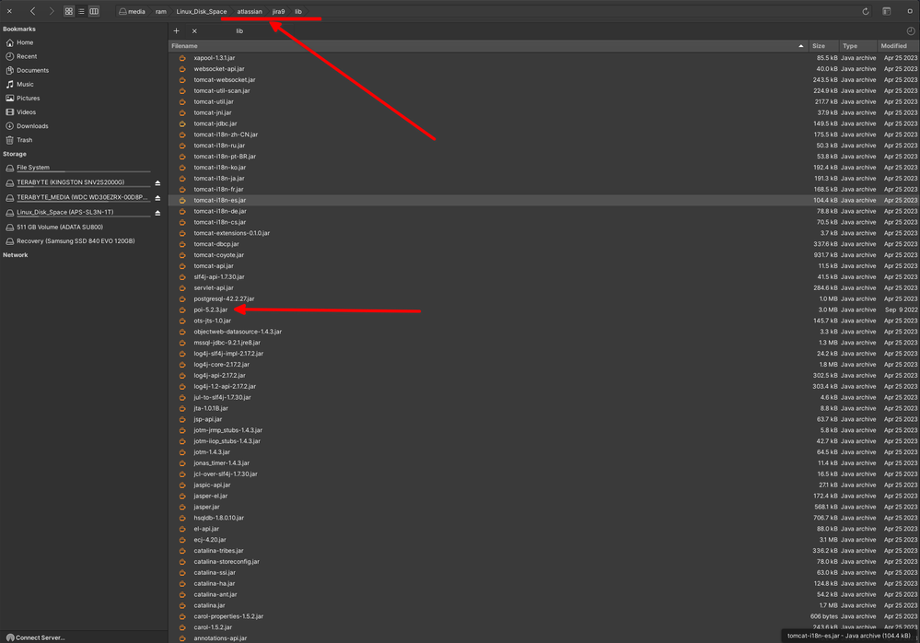This screenshot has height=643, width=920.
Task: Open Music bookmark
Action: (x=25, y=85)
